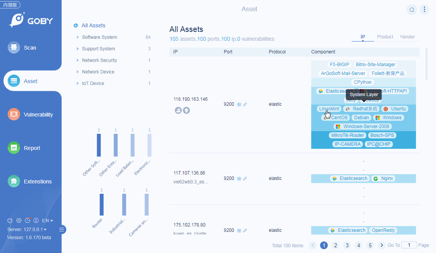
Task: Click the next page arrow
Action: click(381, 245)
